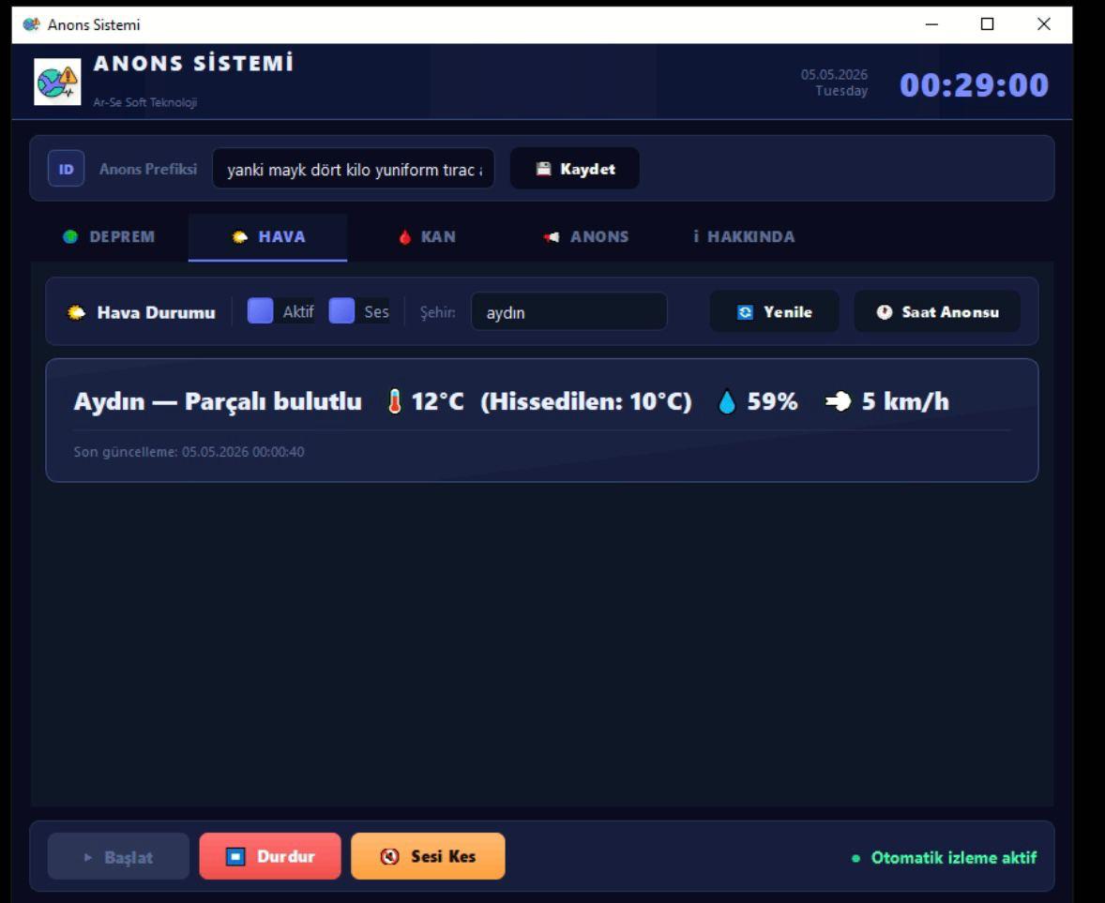Image resolution: width=1105 pixels, height=903 pixels.
Task: Select the ANONS tab
Action: click(585, 236)
